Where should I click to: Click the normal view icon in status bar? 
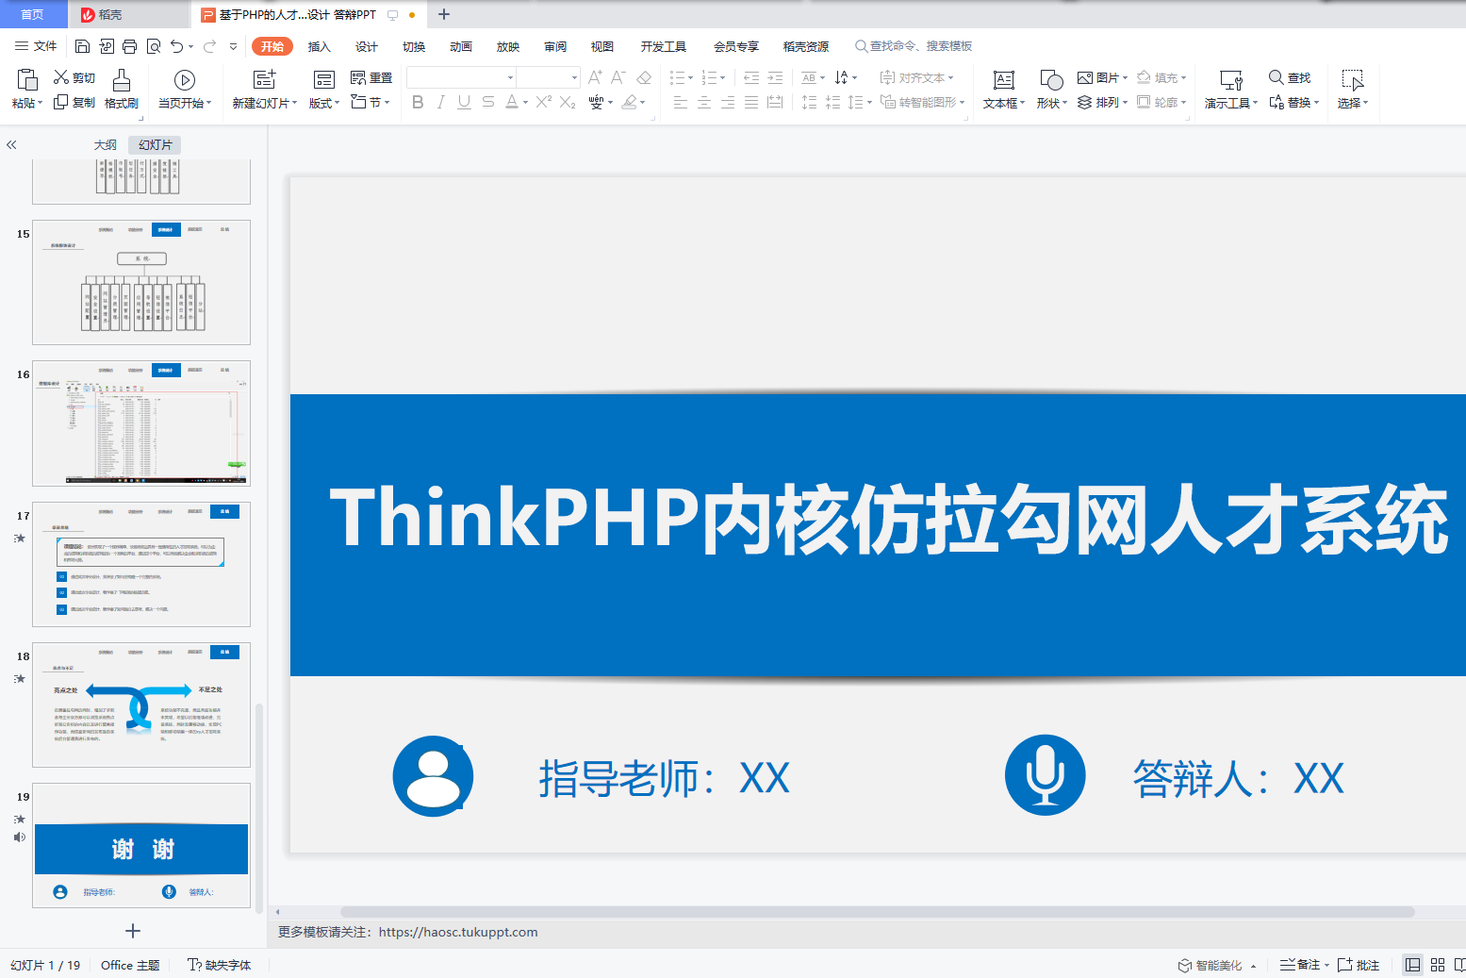[x=1412, y=965]
